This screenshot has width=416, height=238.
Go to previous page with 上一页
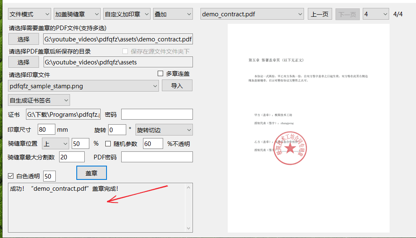coord(320,14)
